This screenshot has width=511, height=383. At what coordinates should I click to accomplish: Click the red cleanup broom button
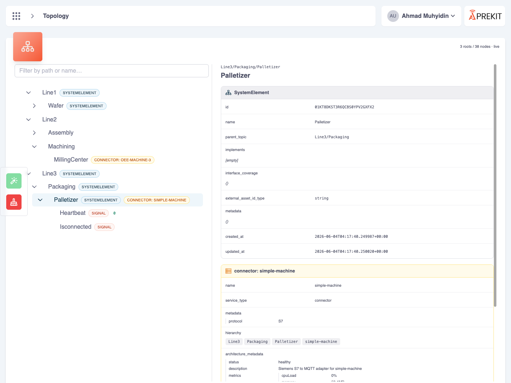(14, 202)
